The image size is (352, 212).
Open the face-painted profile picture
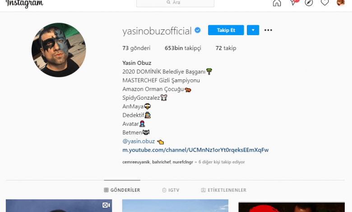59,50
